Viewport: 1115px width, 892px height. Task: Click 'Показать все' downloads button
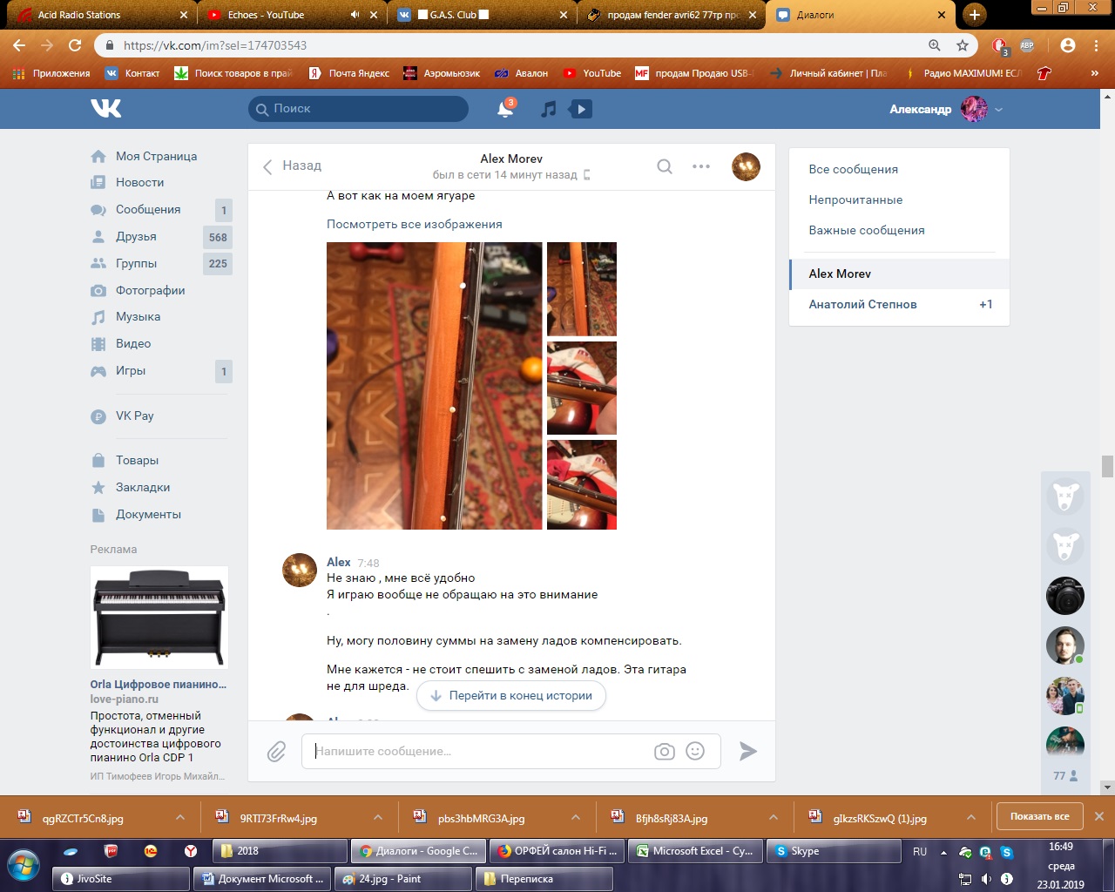pos(1040,816)
